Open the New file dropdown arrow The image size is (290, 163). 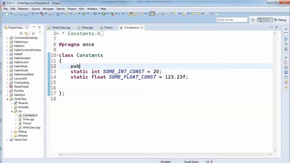pyautogui.click(x=11, y=14)
